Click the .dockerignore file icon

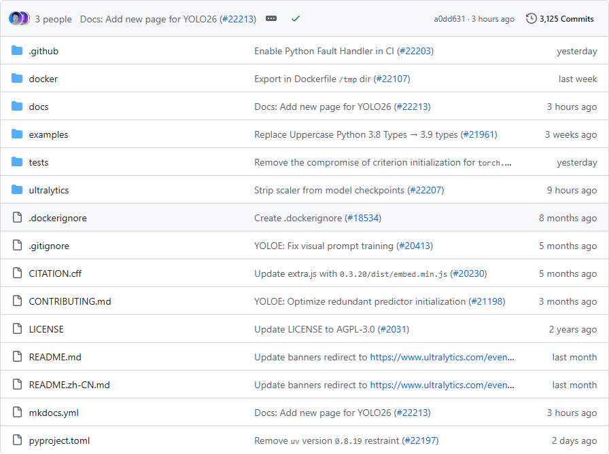(17, 218)
